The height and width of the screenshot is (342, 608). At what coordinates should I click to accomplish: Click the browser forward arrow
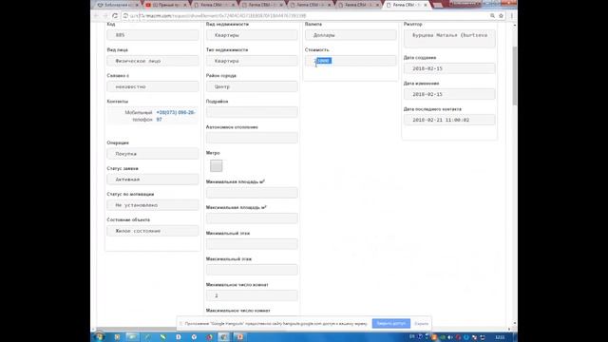coord(105,16)
